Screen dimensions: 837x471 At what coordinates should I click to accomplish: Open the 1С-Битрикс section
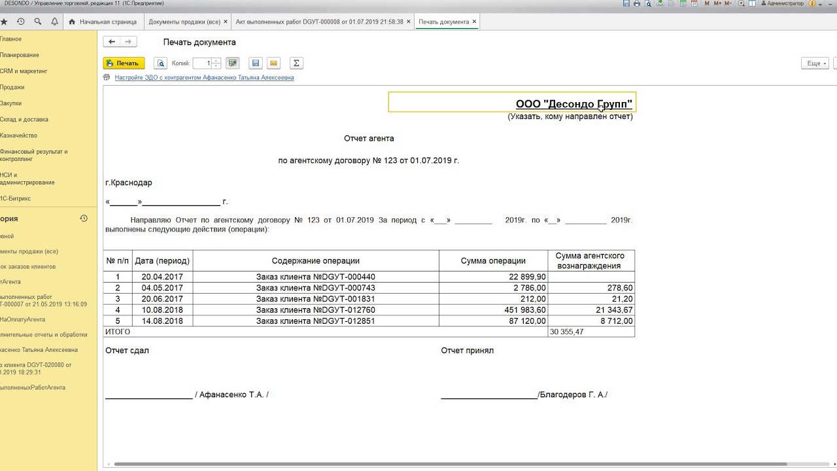click(x=15, y=198)
